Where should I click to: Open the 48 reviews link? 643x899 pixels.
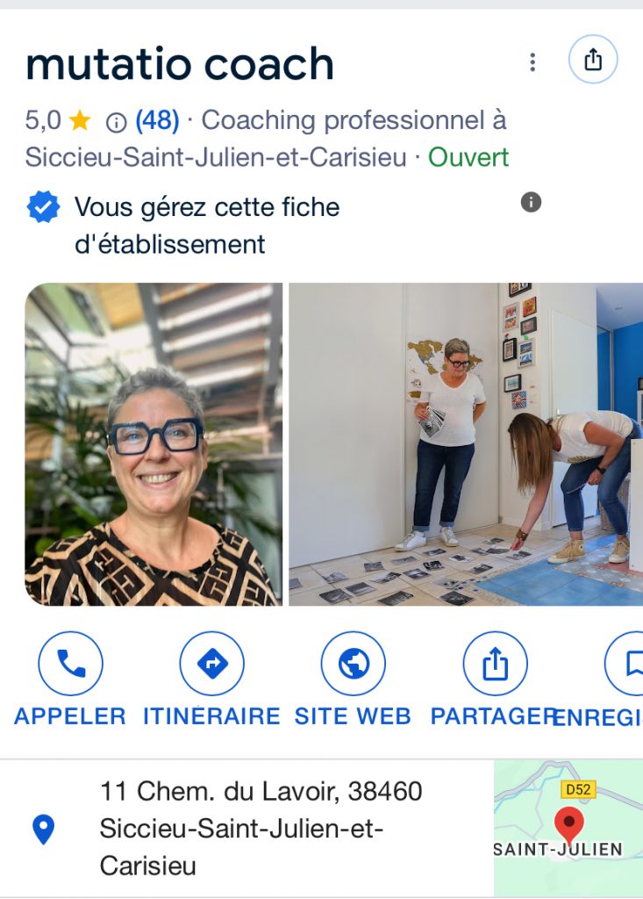[157, 120]
